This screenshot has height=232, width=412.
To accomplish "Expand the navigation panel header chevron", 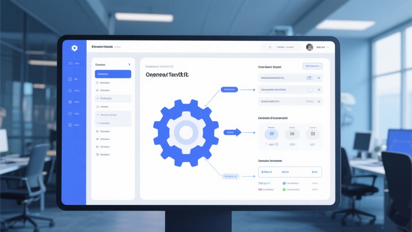I will (129, 65).
